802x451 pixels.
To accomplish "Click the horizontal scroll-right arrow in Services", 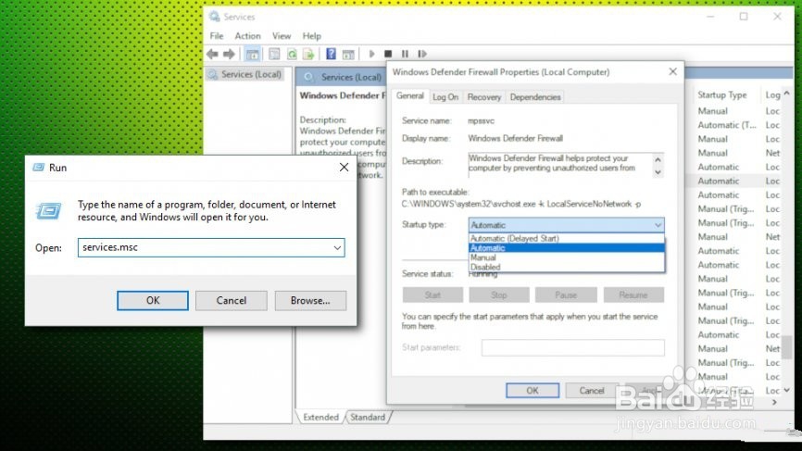I will click(x=775, y=403).
